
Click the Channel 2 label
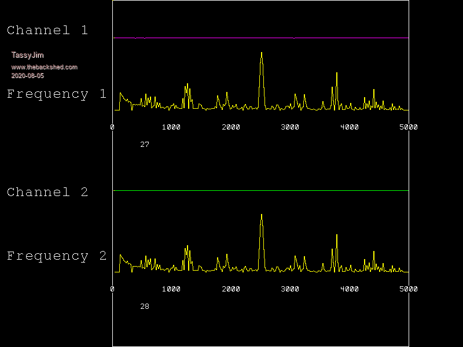[47, 193]
